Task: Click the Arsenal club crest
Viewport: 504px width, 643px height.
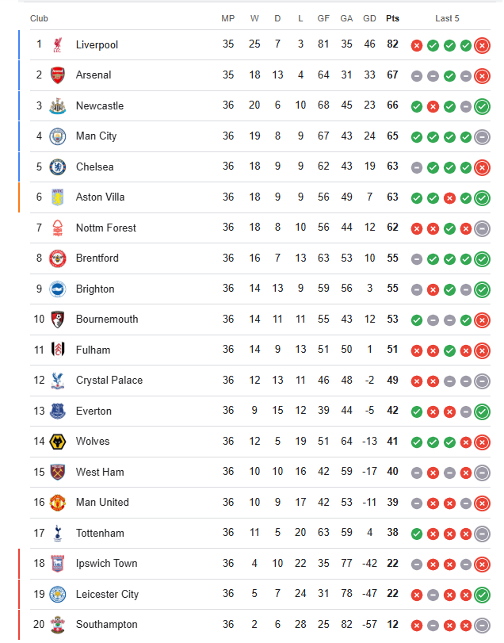Action: 58,75
